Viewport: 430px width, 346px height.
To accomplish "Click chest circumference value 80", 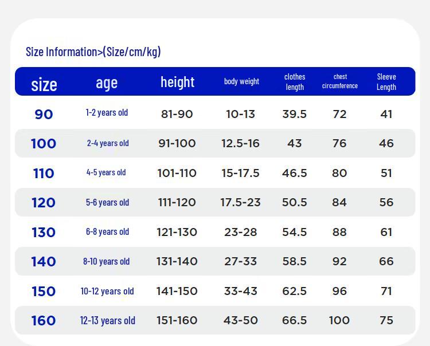I will (x=339, y=173).
